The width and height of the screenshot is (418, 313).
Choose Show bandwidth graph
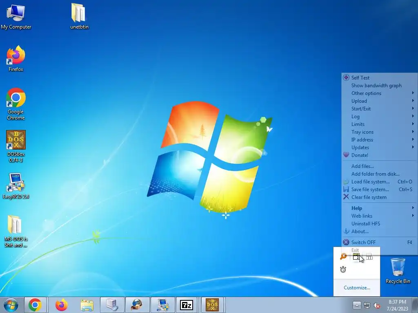(379, 86)
